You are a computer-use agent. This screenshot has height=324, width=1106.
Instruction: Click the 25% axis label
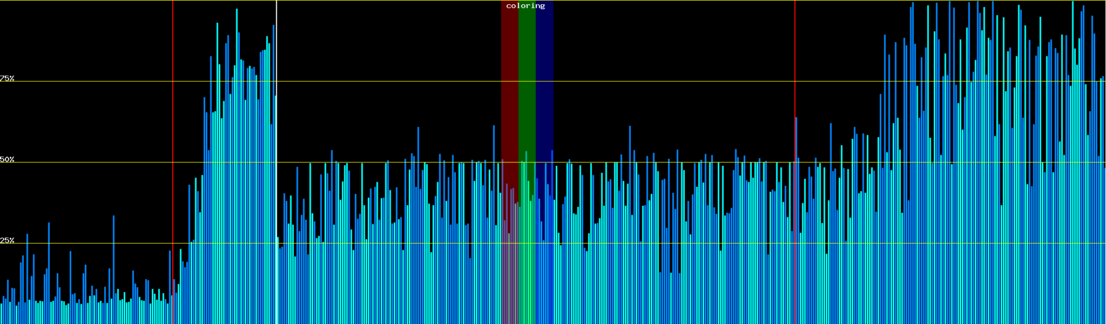[7, 240]
